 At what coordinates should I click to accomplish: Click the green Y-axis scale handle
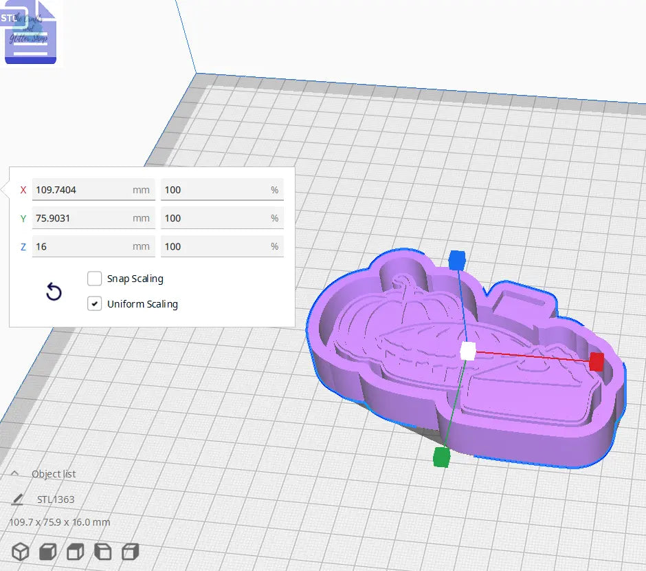pyautogui.click(x=441, y=457)
